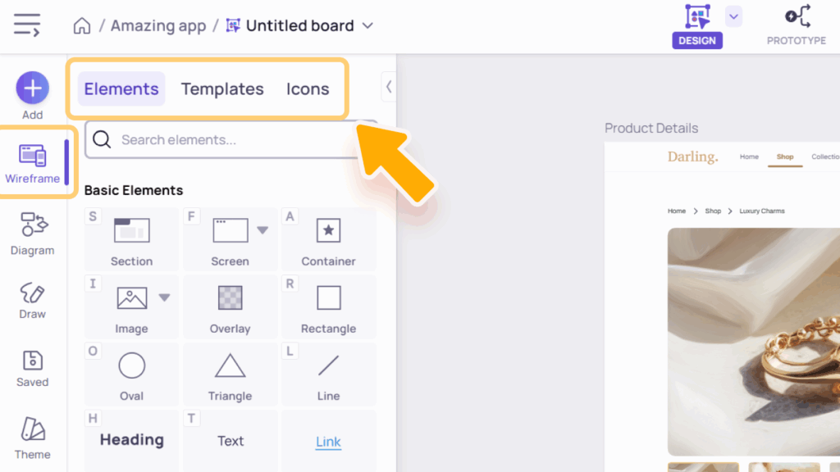The height and width of the screenshot is (472, 840).
Task: Insert a Container element
Action: tap(328, 238)
